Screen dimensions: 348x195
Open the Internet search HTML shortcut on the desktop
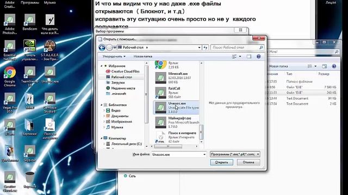50,129
